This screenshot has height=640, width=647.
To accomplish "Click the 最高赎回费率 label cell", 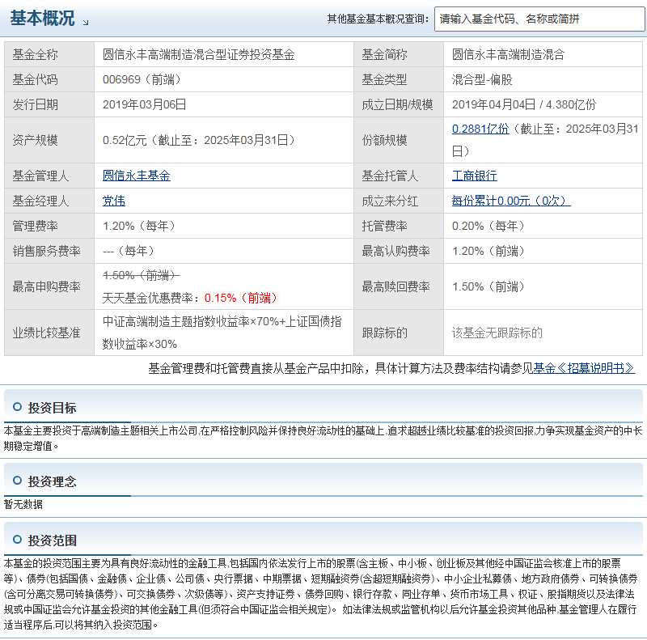I will coord(399,286).
